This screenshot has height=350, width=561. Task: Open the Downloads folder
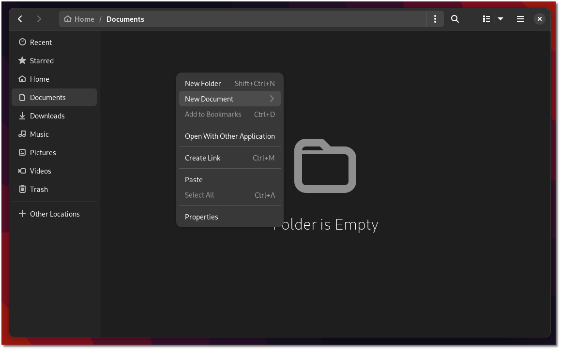[46, 116]
